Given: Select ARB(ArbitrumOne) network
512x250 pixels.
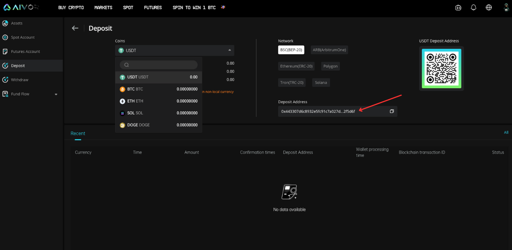Looking at the screenshot, I should pos(329,50).
